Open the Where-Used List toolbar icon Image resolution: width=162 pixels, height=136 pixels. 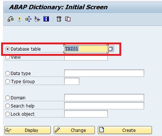tap(29, 19)
